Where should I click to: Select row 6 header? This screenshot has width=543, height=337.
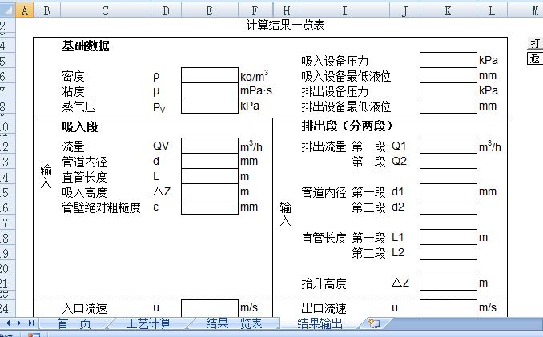point(8,75)
